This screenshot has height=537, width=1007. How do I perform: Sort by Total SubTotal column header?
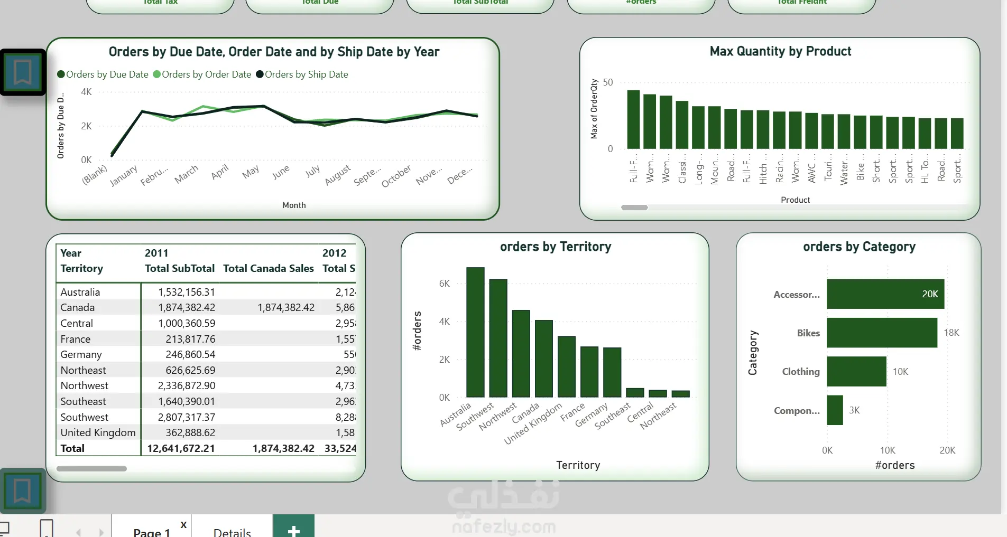click(x=180, y=268)
